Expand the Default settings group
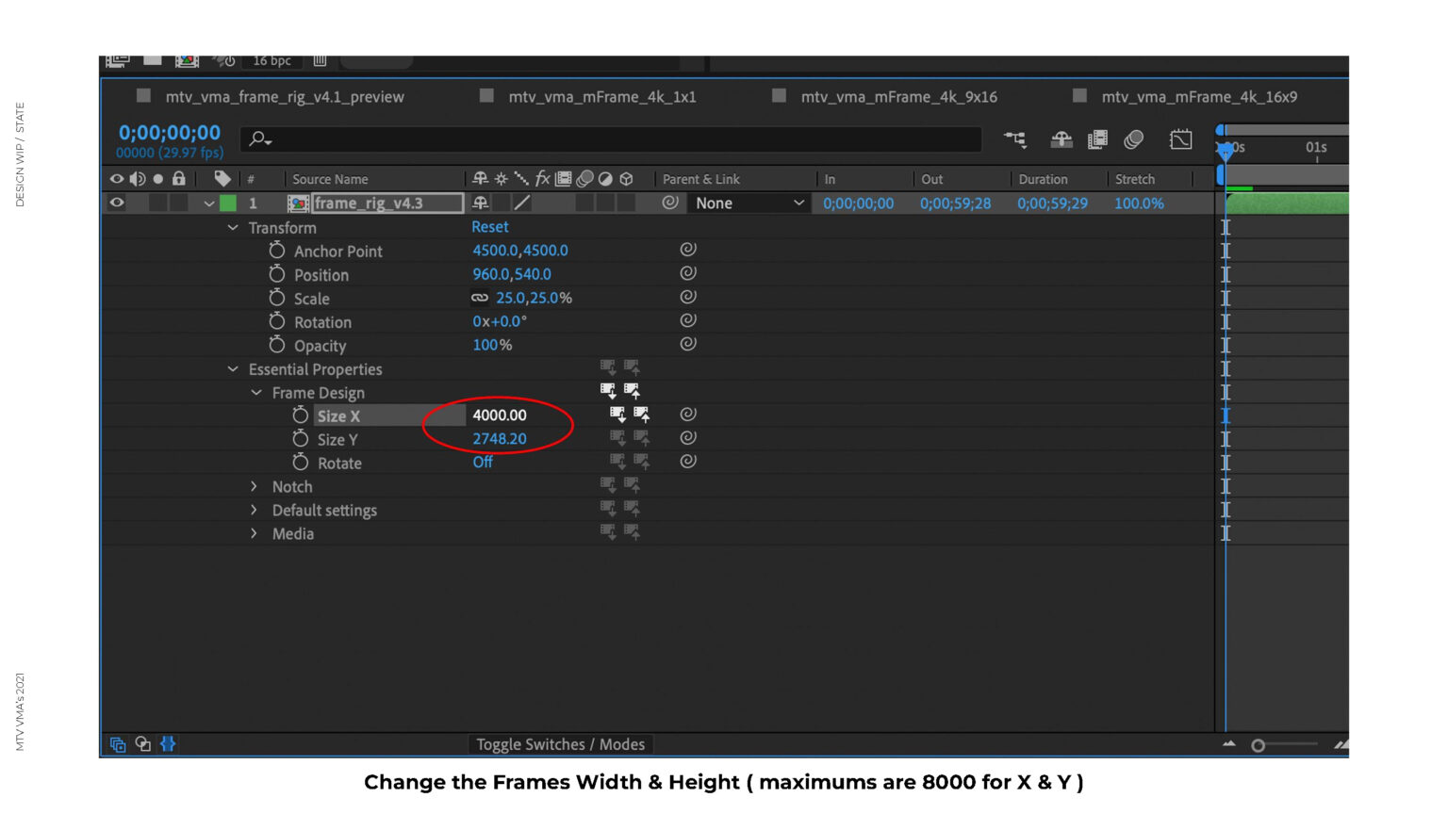This screenshot has width=1448, height=814. pyautogui.click(x=254, y=510)
